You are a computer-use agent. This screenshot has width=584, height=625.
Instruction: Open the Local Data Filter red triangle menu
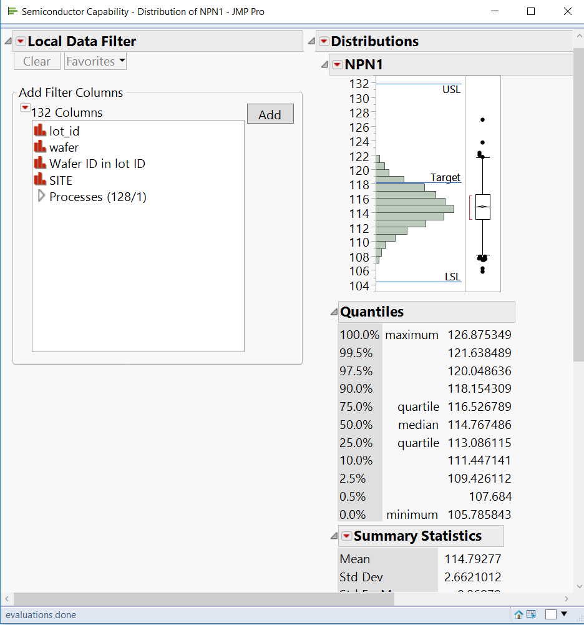coord(21,41)
